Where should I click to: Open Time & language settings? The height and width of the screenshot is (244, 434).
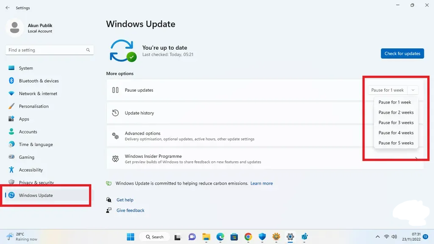click(49, 144)
